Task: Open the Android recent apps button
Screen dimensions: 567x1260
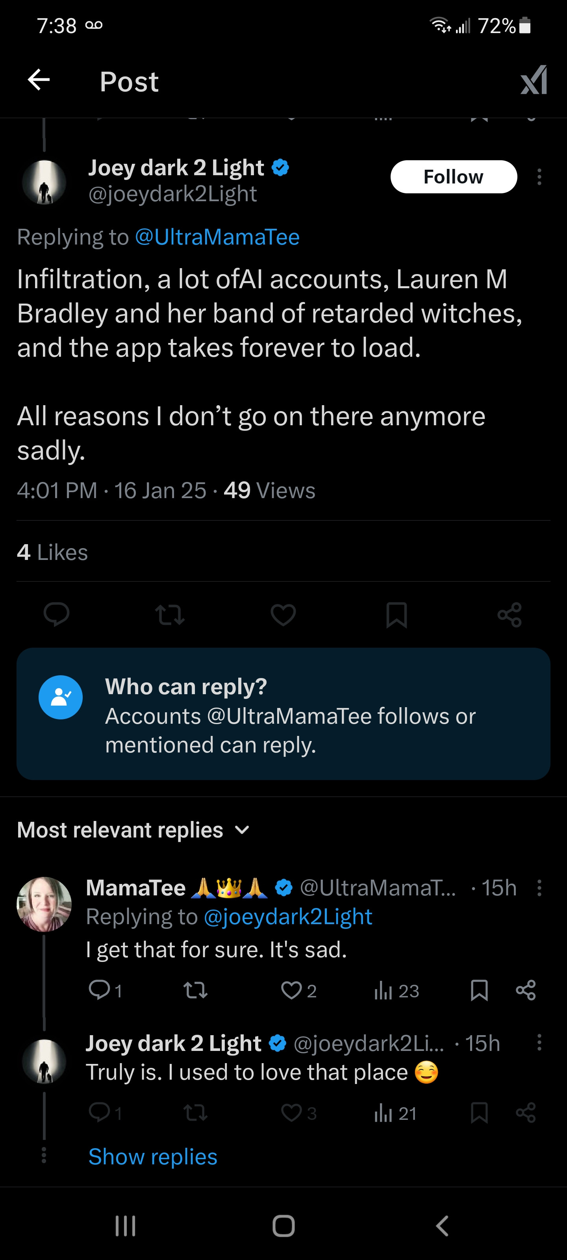Action: [125, 1226]
